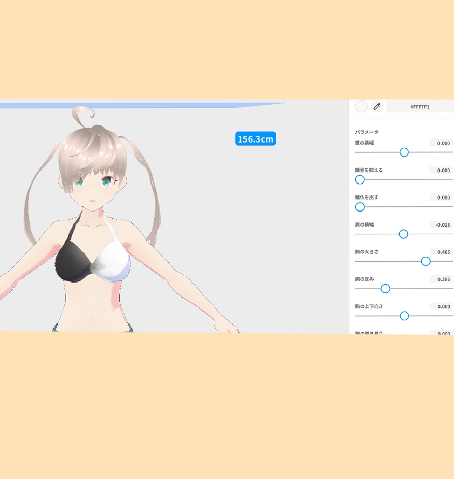The width and height of the screenshot is (454, 479).
Task: Click the #FFF7F1 hex color field
Action: 421,106
